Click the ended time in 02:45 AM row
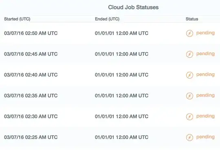This screenshot has height=150, width=220. tap(121, 54)
